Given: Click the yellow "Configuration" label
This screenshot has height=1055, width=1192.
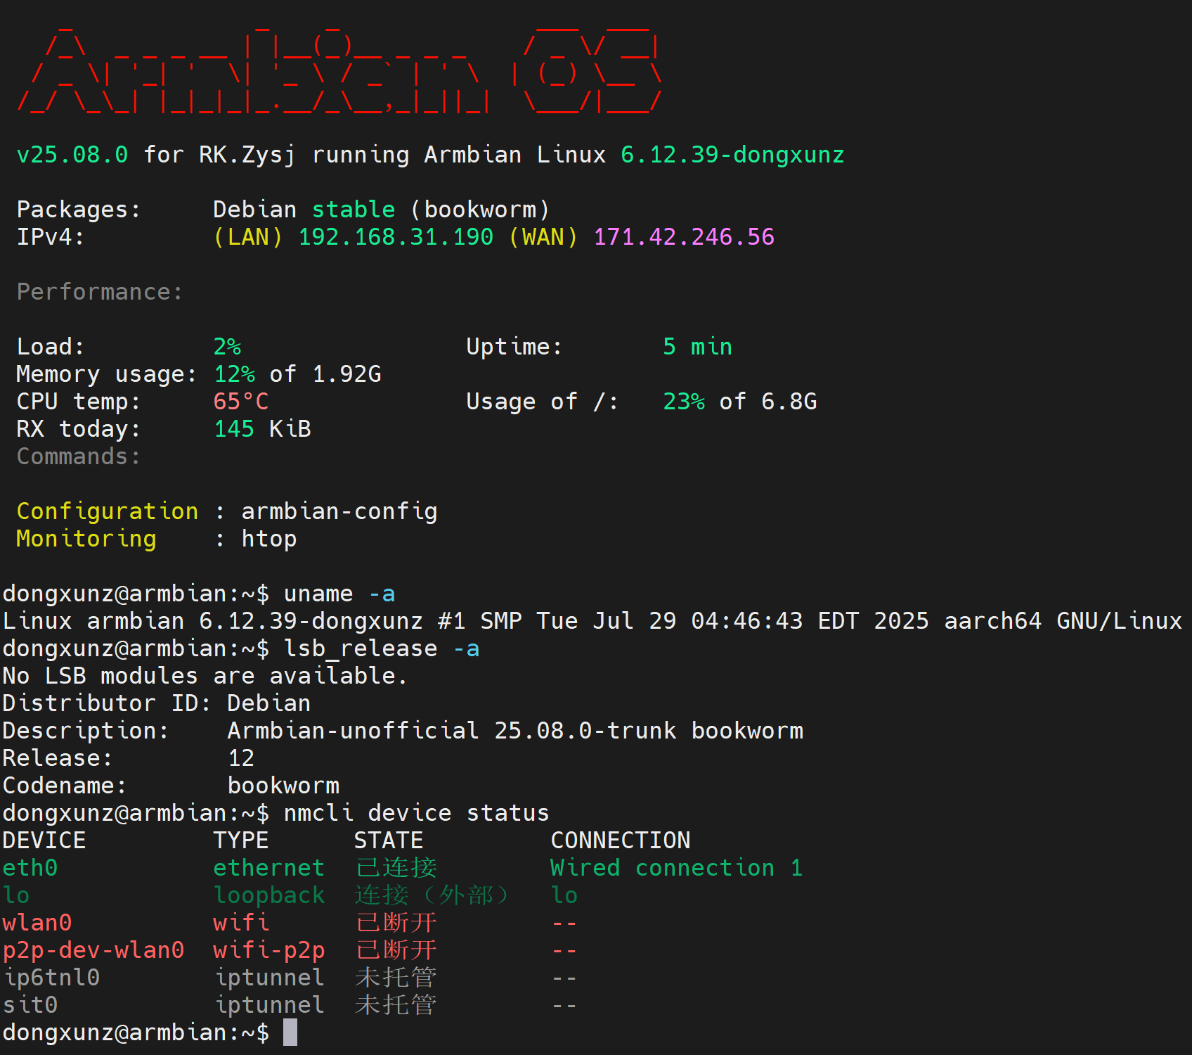Looking at the screenshot, I should coord(108,511).
